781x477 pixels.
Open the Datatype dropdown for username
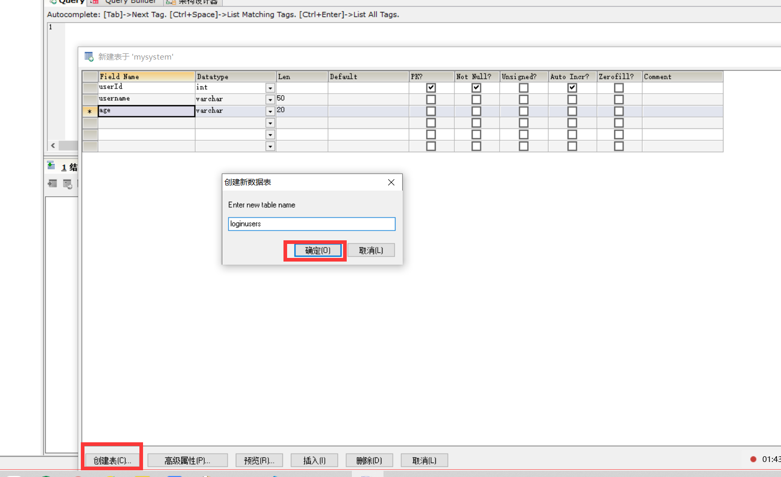(270, 99)
